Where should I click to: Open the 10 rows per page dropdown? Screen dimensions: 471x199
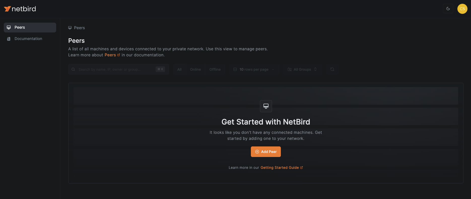[x=254, y=69]
